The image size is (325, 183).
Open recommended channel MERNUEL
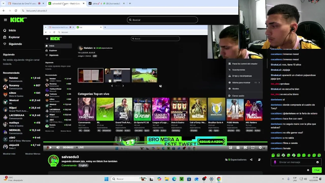coord(22,131)
